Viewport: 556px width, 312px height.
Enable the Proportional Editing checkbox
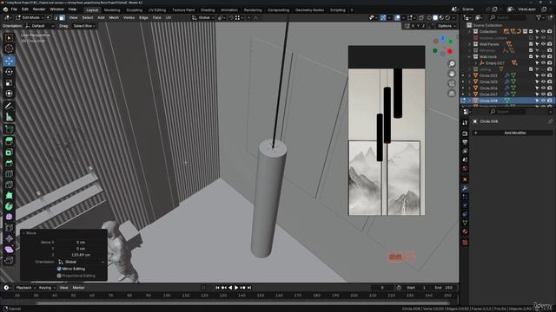(59, 276)
